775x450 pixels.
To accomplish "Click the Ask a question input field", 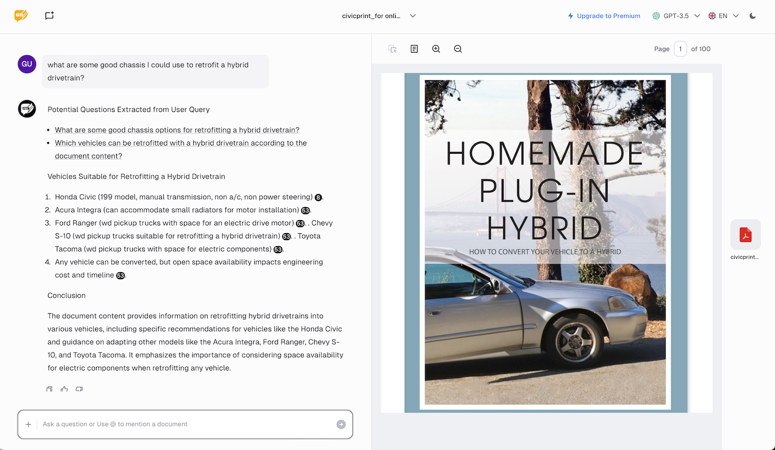I will click(186, 424).
